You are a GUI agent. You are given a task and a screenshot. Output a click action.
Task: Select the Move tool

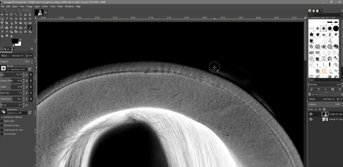tap(21, 19)
